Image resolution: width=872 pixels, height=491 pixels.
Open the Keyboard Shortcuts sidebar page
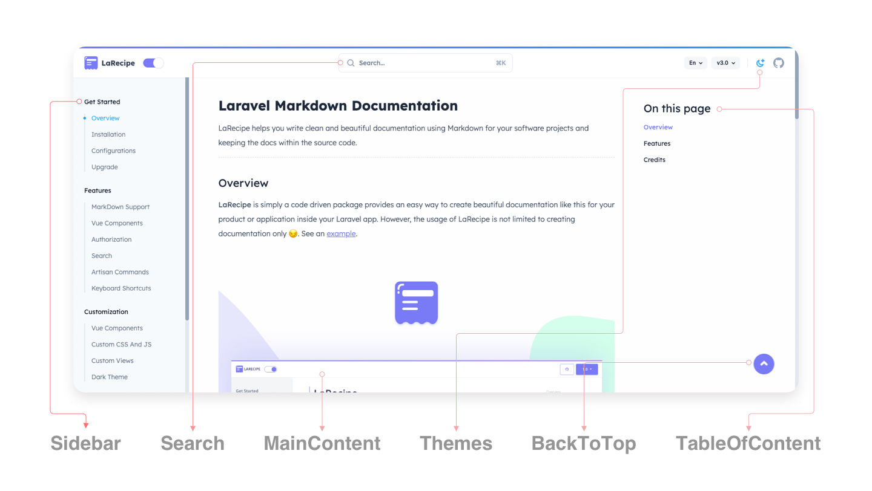[121, 289]
